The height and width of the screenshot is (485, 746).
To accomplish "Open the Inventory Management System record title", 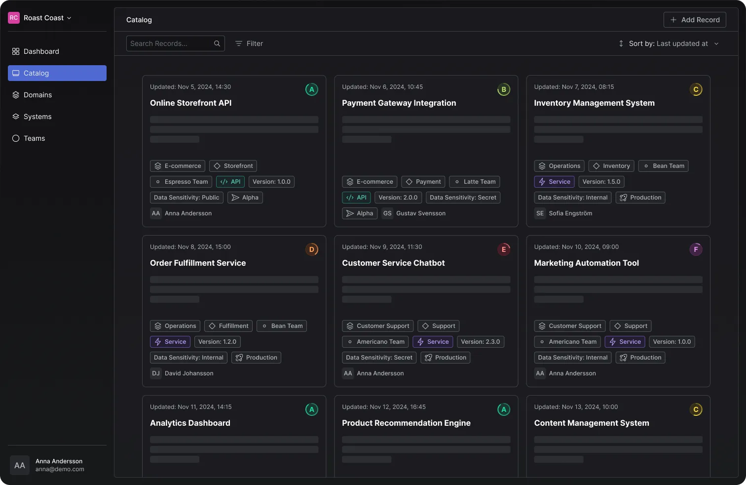I will tap(594, 103).
